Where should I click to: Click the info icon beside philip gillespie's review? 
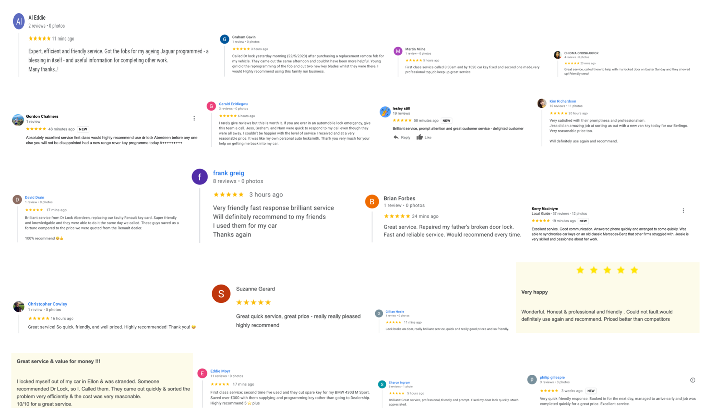(x=693, y=380)
